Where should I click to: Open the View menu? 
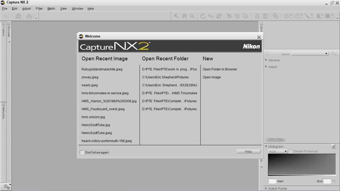coord(63,8)
